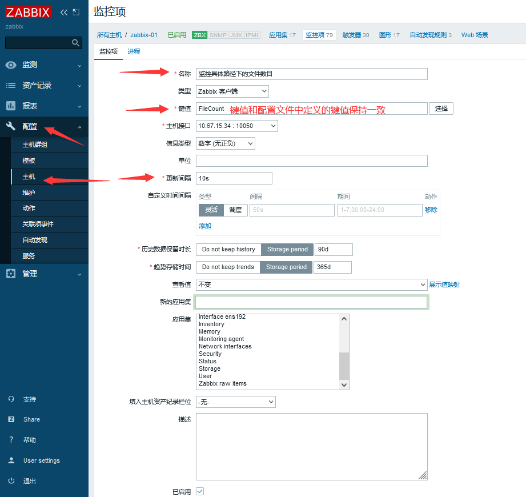Screen dimensions: 526x497
Task: Open the 所有主机 breadcrumb link
Action: (x=109, y=35)
